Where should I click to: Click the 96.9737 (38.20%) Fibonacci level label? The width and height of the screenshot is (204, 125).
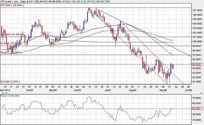9,52
